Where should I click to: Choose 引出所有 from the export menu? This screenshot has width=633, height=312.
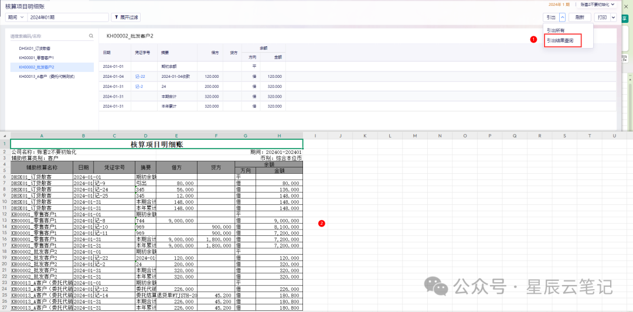click(x=556, y=30)
